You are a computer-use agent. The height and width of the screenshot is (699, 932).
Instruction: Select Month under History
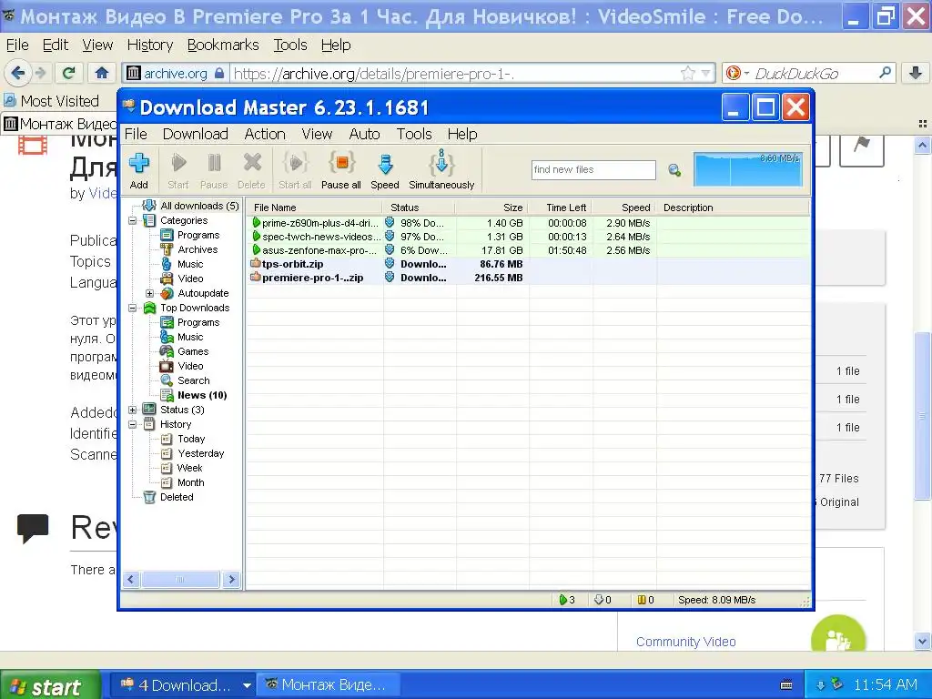[190, 482]
